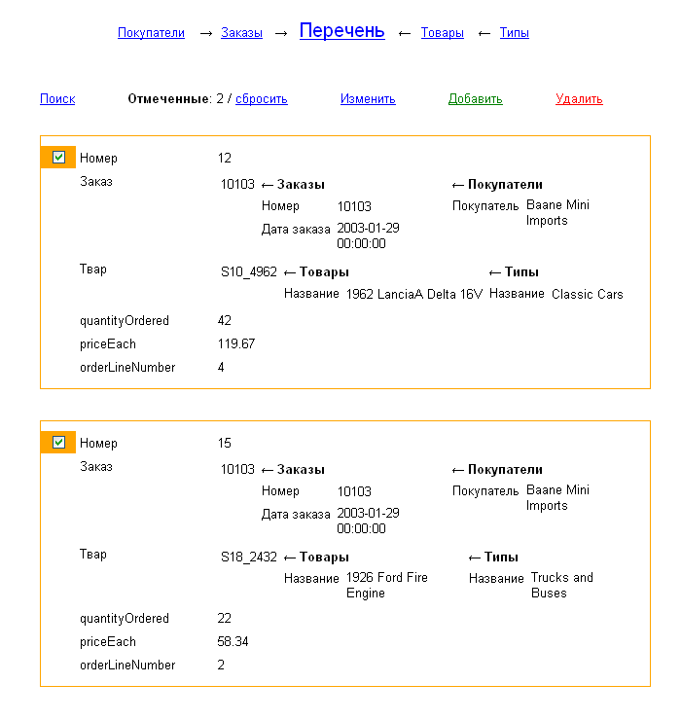Click the ← Типы header above Classic Cars

point(513,272)
